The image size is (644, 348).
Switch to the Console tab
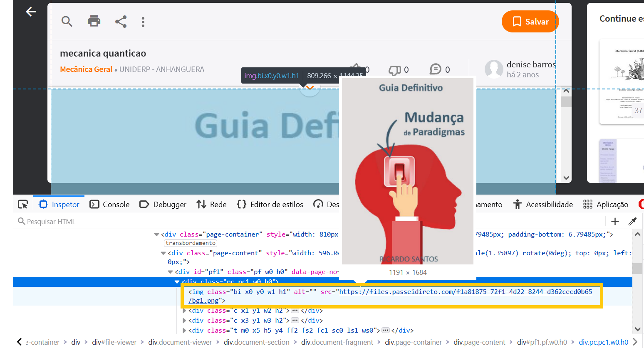click(x=110, y=204)
